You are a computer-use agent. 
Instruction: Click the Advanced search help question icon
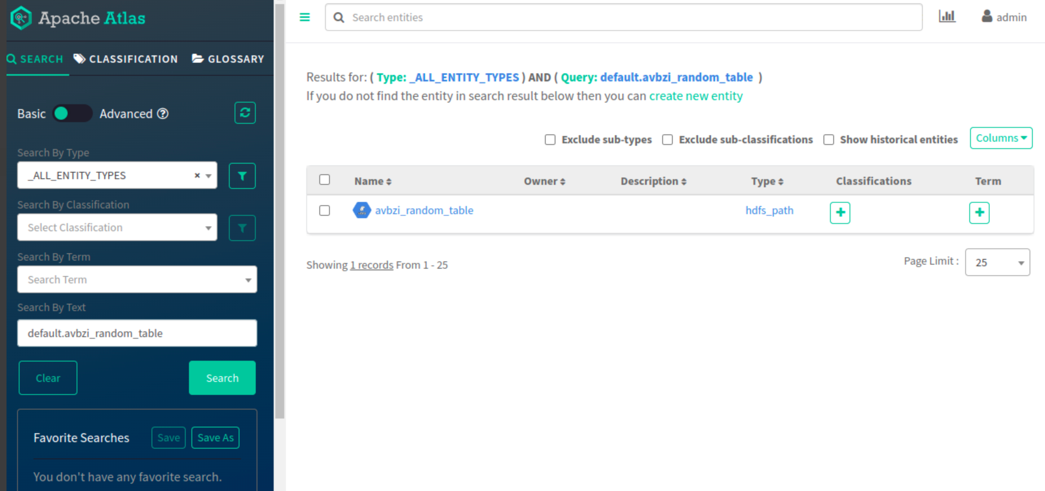163,114
